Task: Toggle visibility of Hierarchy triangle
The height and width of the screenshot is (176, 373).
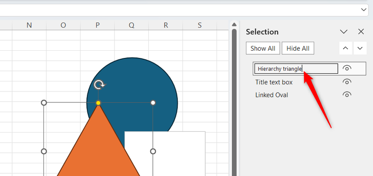Action: (347, 68)
